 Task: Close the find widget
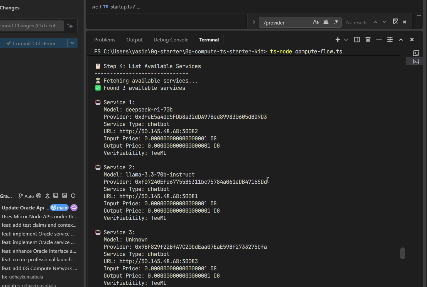[x=404, y=22]
